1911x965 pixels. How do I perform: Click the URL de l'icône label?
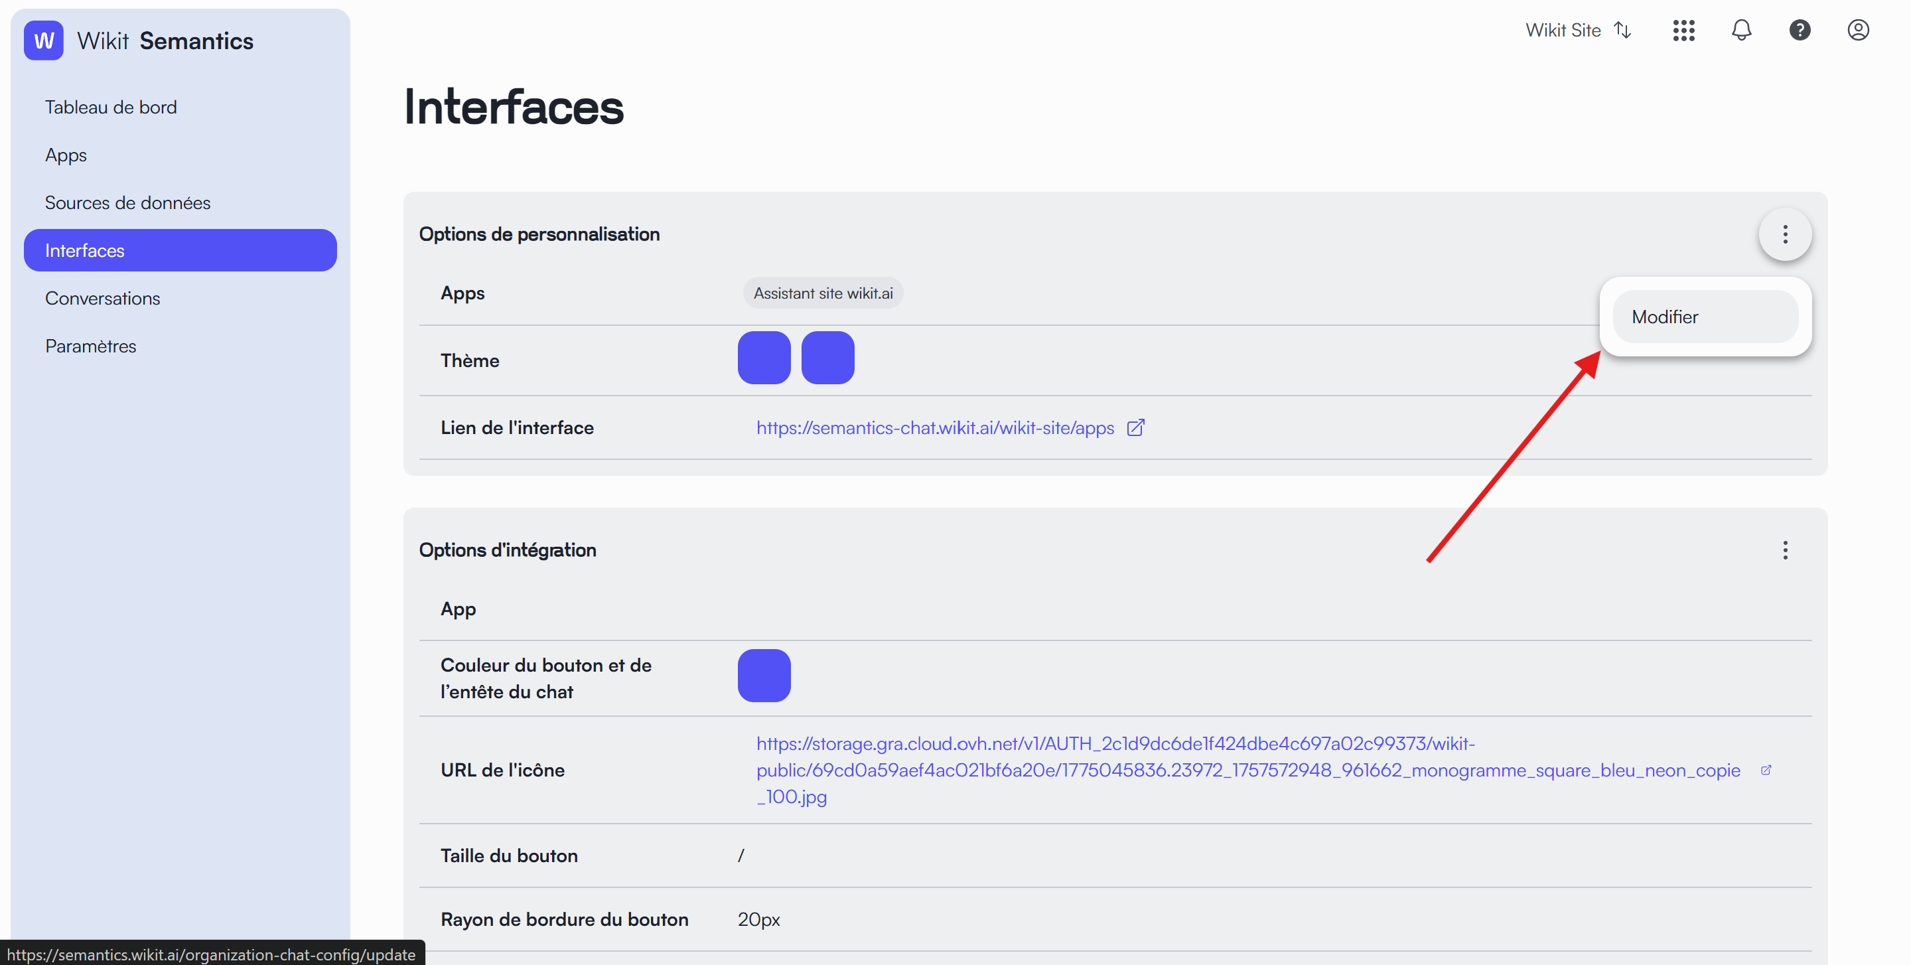click(502, 770)
